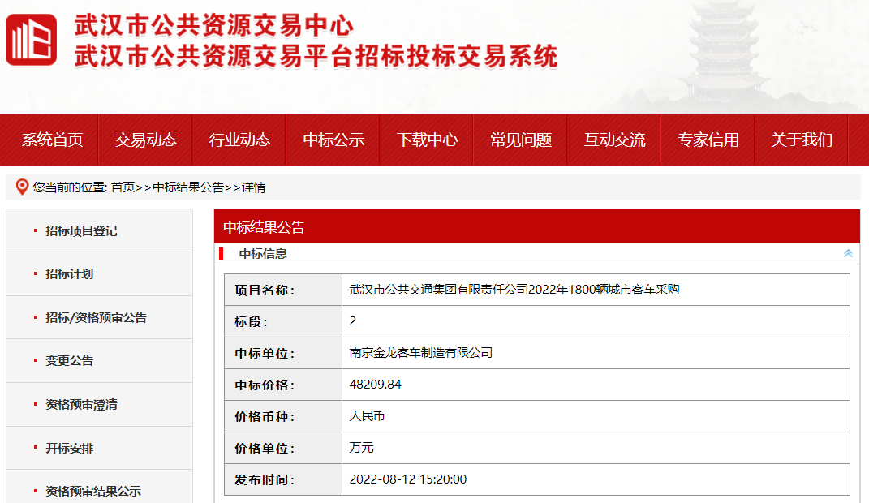Select 行业动态 from the top menu
The width and height of the screenshot is (869, 503).
239,140
